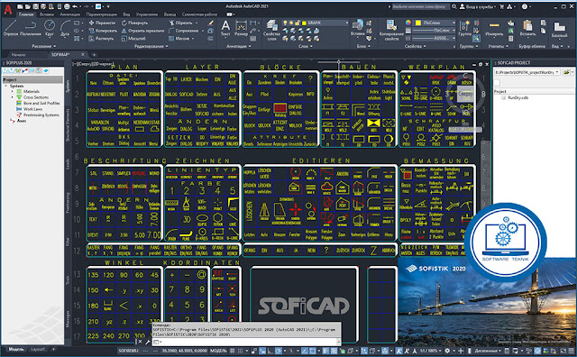This screenshot has width=577, height=357.
Task: Collapse the System tree node
Action: pyautogui.click(x=6, y=86)
